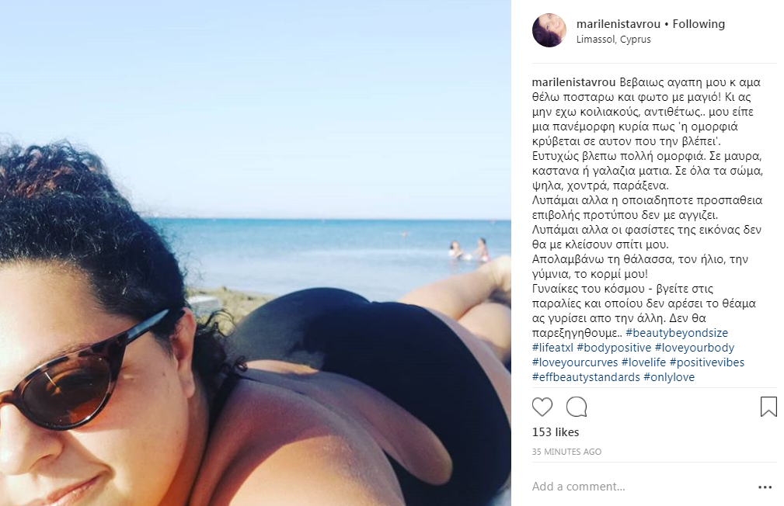The image size is (784, 506).
Task: Open the #lovelife hashtag
Action: click(643, 362)
